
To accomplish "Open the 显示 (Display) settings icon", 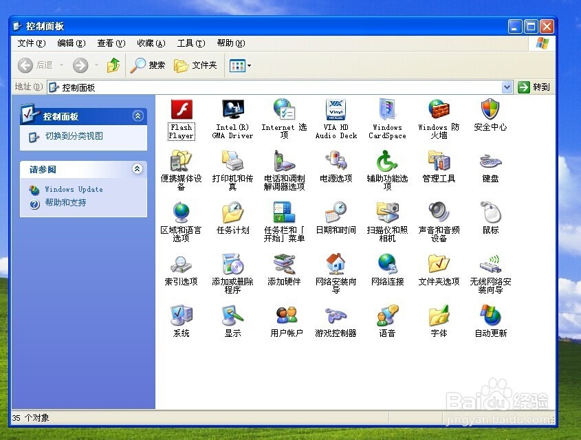I will [x=232, y=315].
